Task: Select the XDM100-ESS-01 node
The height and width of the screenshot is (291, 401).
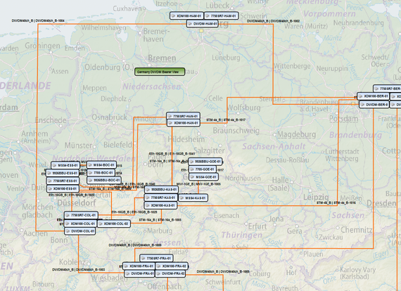Action: (x=63, y=189)
